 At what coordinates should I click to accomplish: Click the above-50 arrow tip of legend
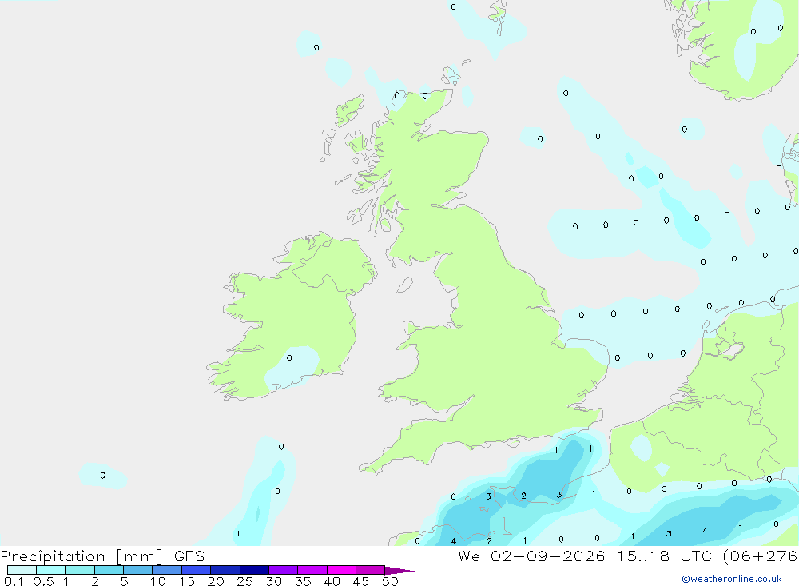pyautogui.click(x=399, y=571)
